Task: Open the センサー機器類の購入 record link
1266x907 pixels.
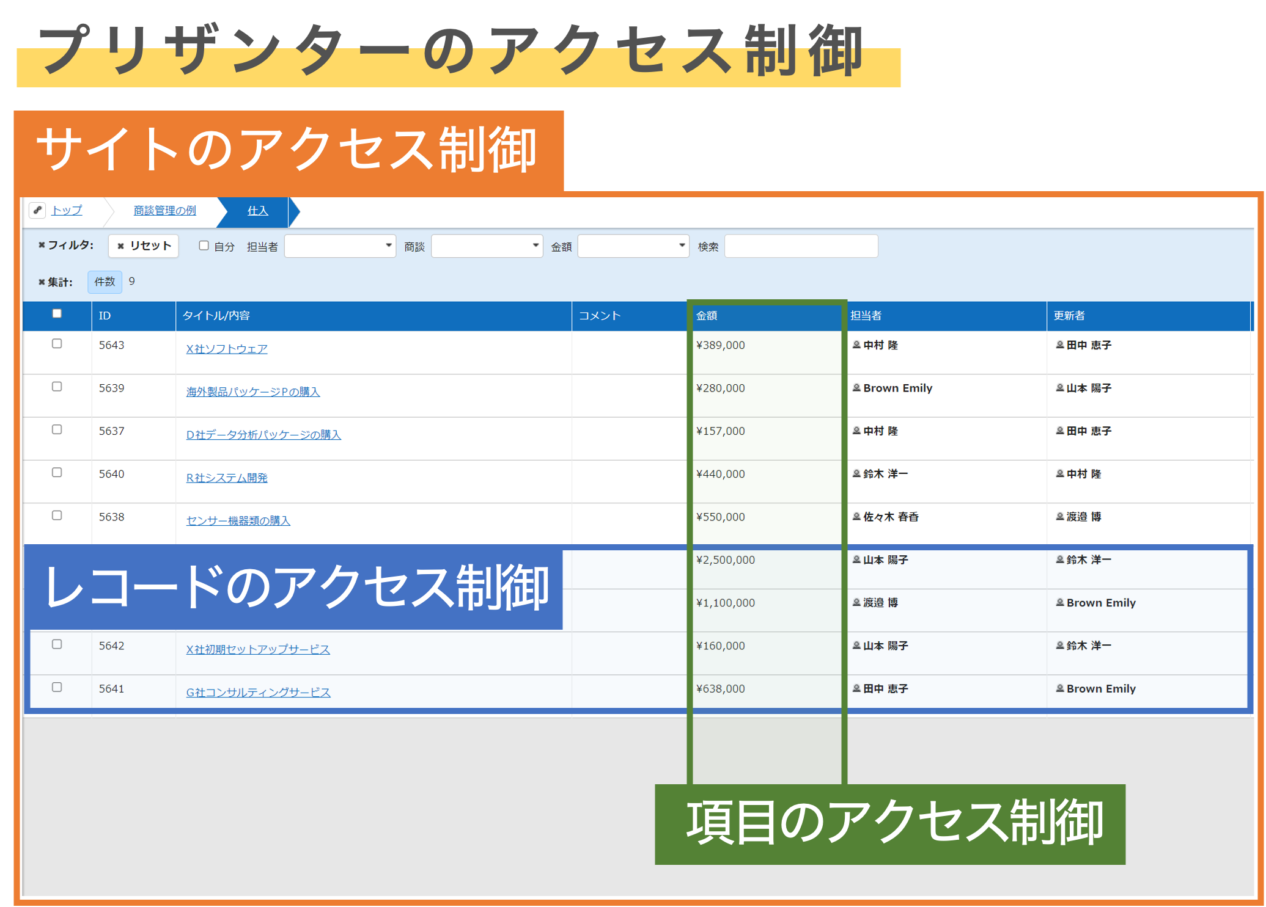Action: 238,520
